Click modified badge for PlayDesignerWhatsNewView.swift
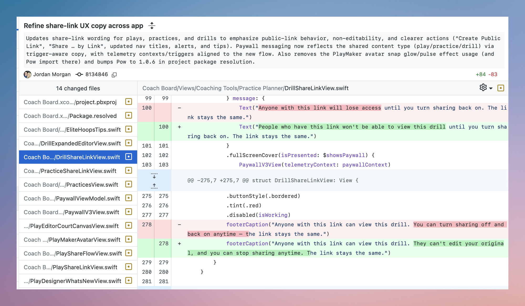525x306 pixels. coord(129,281)
